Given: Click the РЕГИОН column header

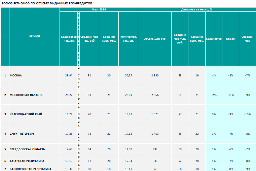Looking at the screenshot, I should tap(34, 36).
